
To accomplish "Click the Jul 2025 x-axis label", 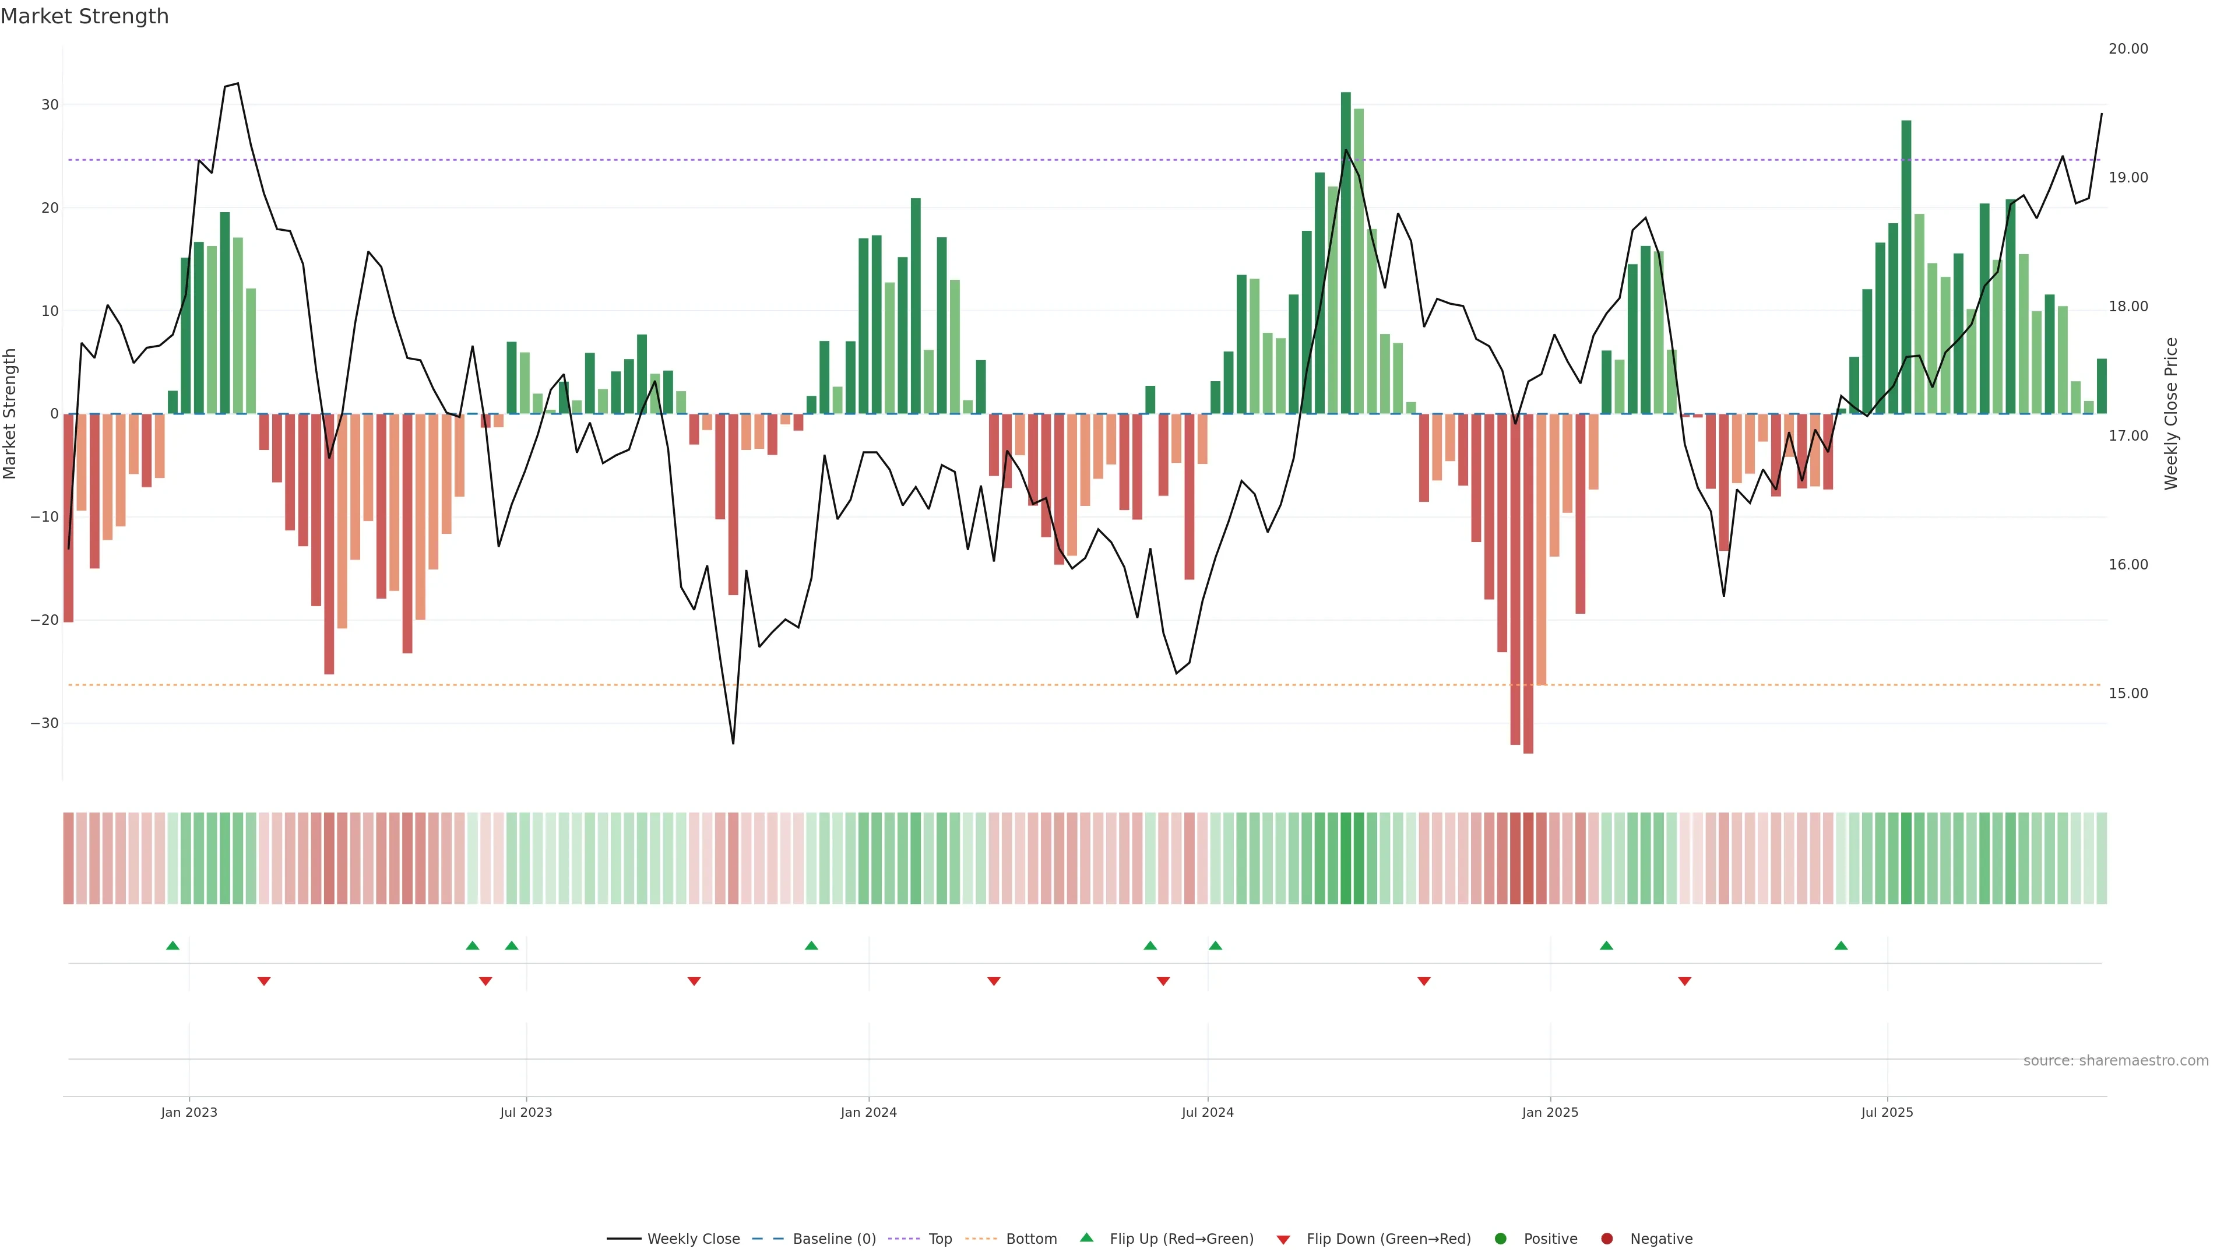I will click(1887, 1112).
